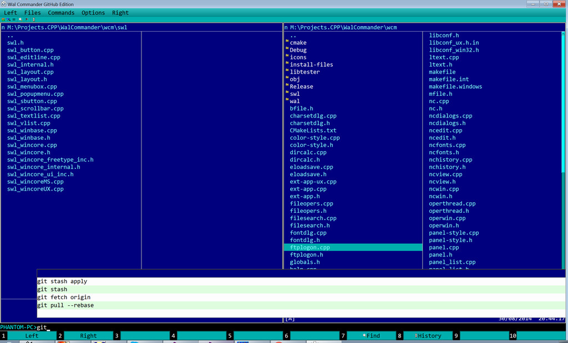Click the folder icon beside libtester

287,70
